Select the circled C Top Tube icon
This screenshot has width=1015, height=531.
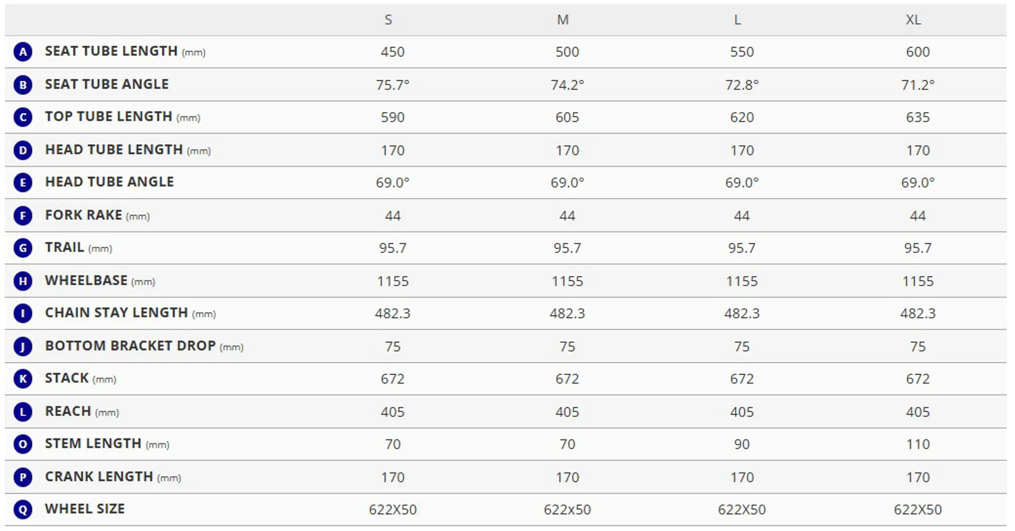23,117
